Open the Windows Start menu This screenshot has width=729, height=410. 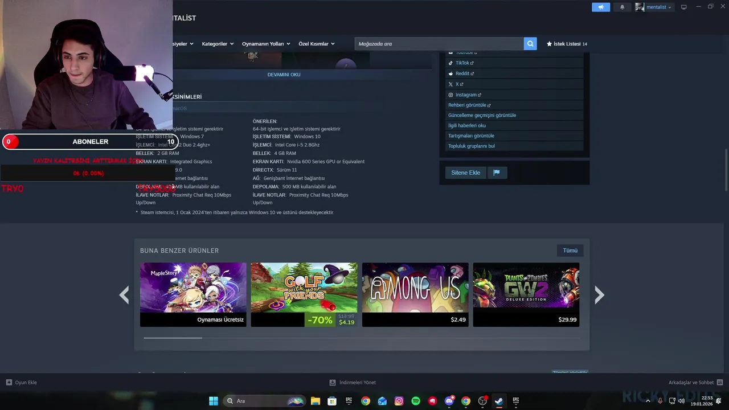tap(214, 401)
